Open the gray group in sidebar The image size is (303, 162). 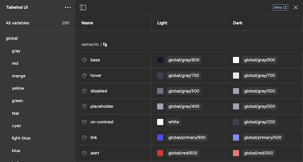point(16,51)
